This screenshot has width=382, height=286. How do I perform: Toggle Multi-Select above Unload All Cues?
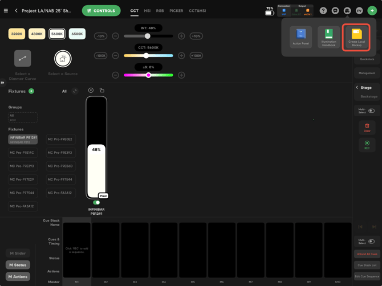(371, 242)
